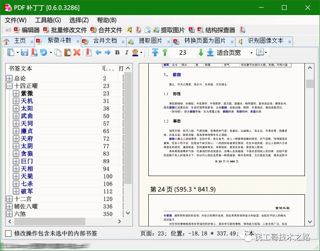
Task: Open the 结构探查器 tool
Action: 217,30
